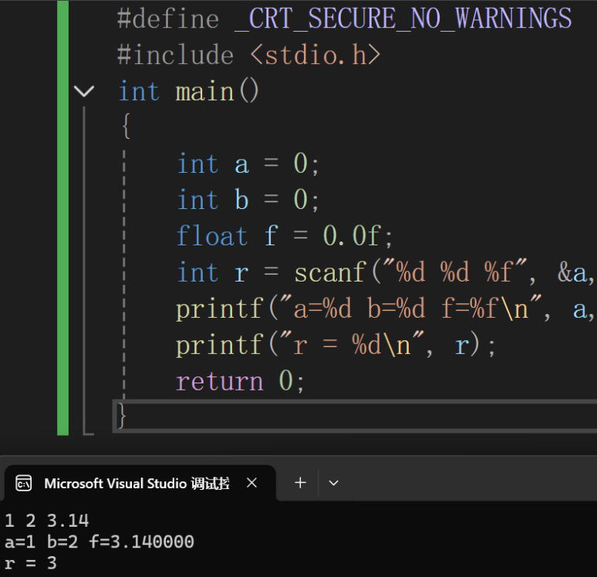Click the main function name
Screen dimensions: 597x577
[x=205, y=91]
